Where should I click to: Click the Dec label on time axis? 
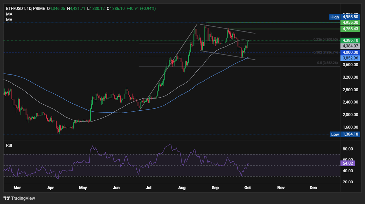(x=313, y=188)
